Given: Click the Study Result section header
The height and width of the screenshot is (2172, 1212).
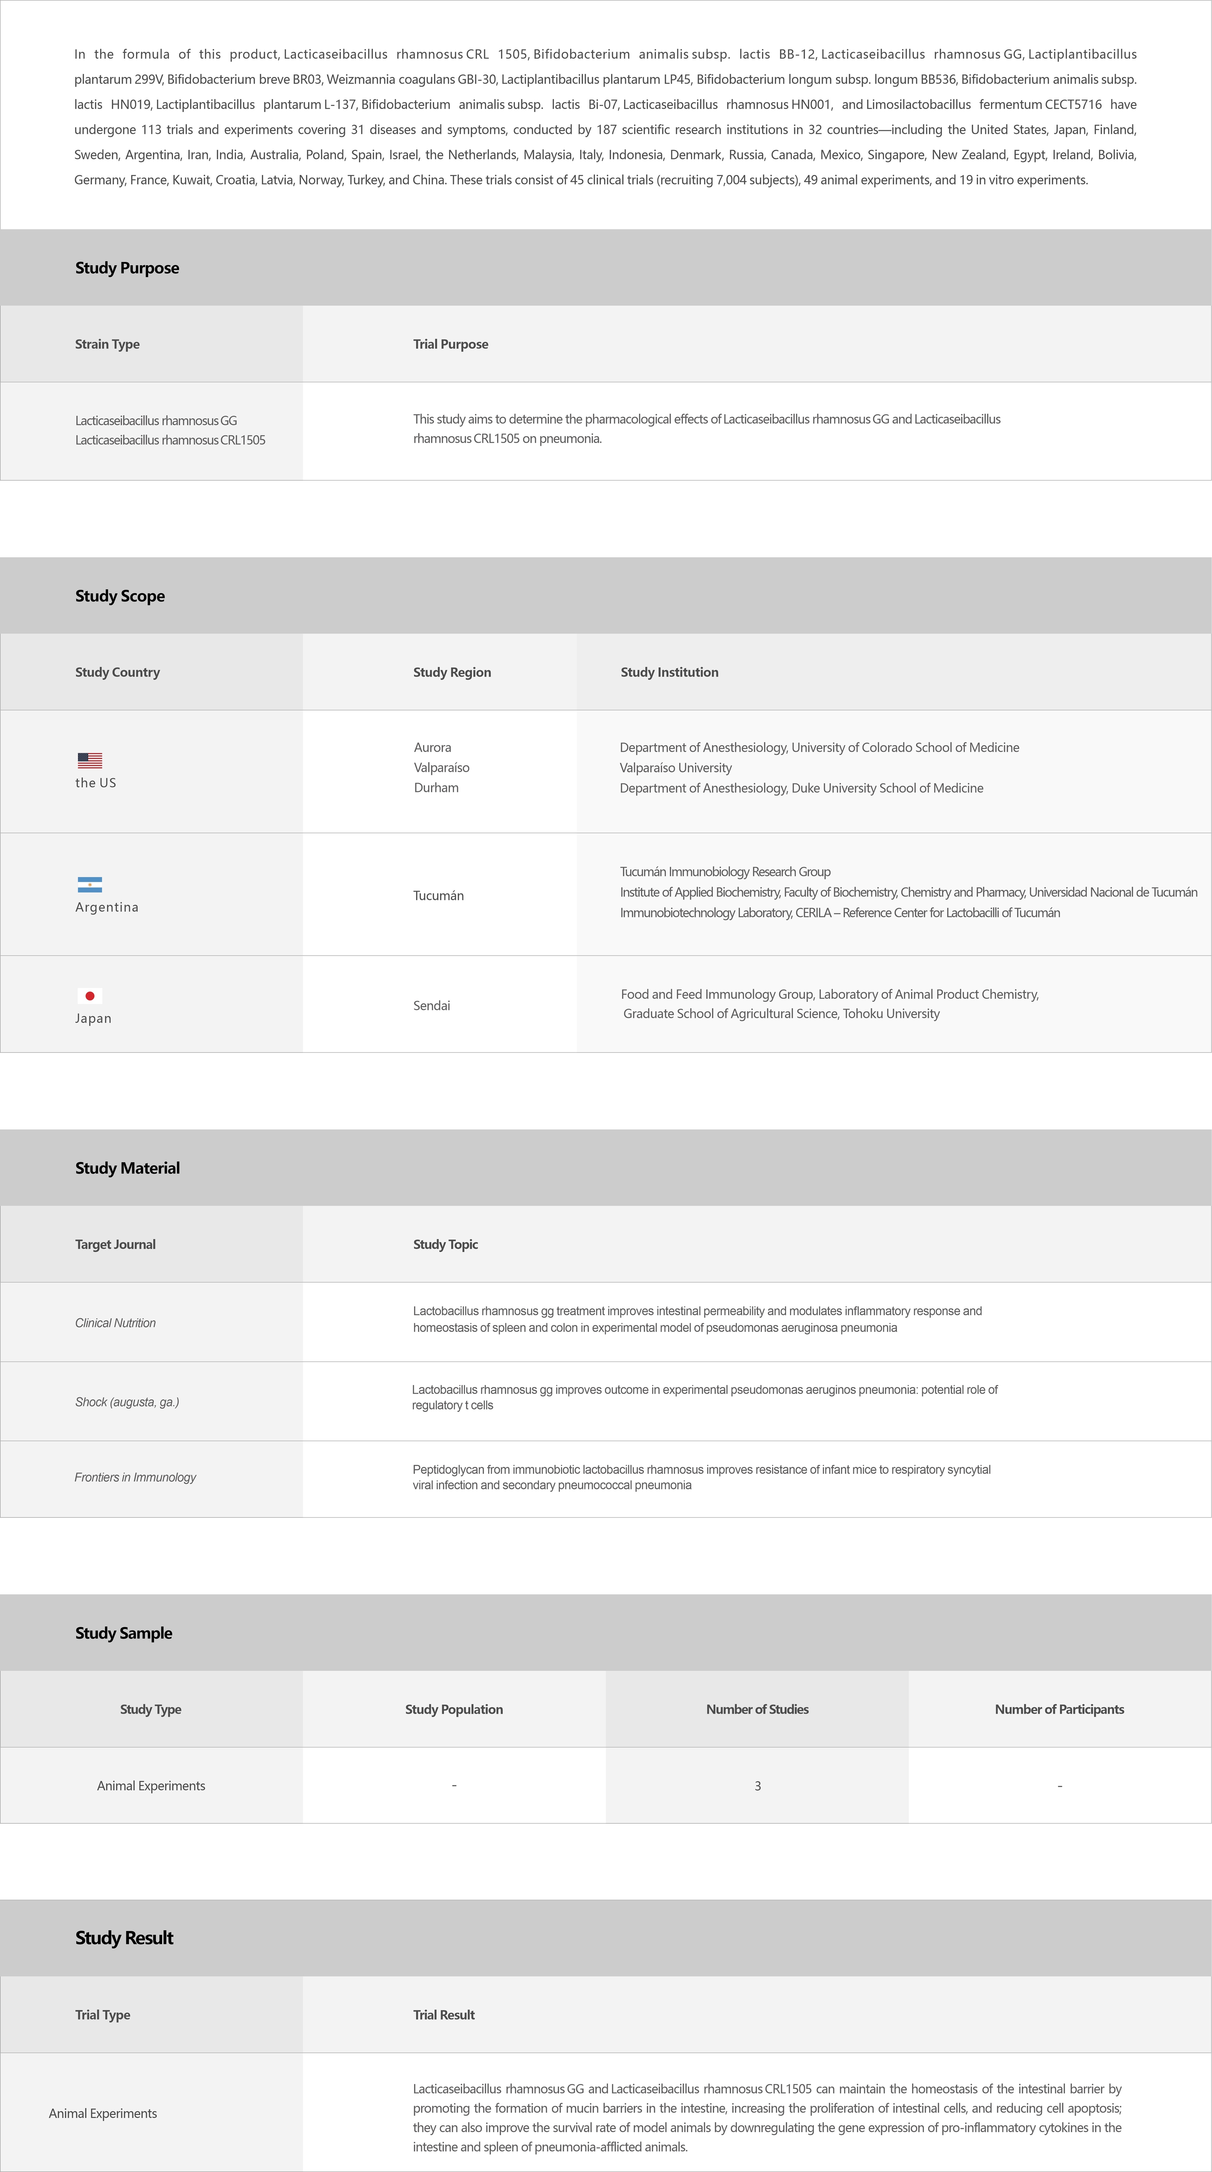Looking at the screenshot, I should (124, 1938).
